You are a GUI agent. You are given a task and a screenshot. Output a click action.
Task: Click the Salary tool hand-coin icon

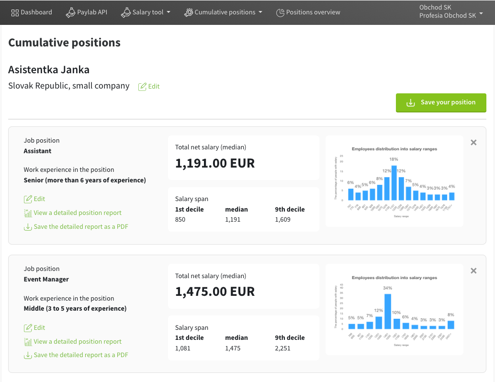pos(125,12)
